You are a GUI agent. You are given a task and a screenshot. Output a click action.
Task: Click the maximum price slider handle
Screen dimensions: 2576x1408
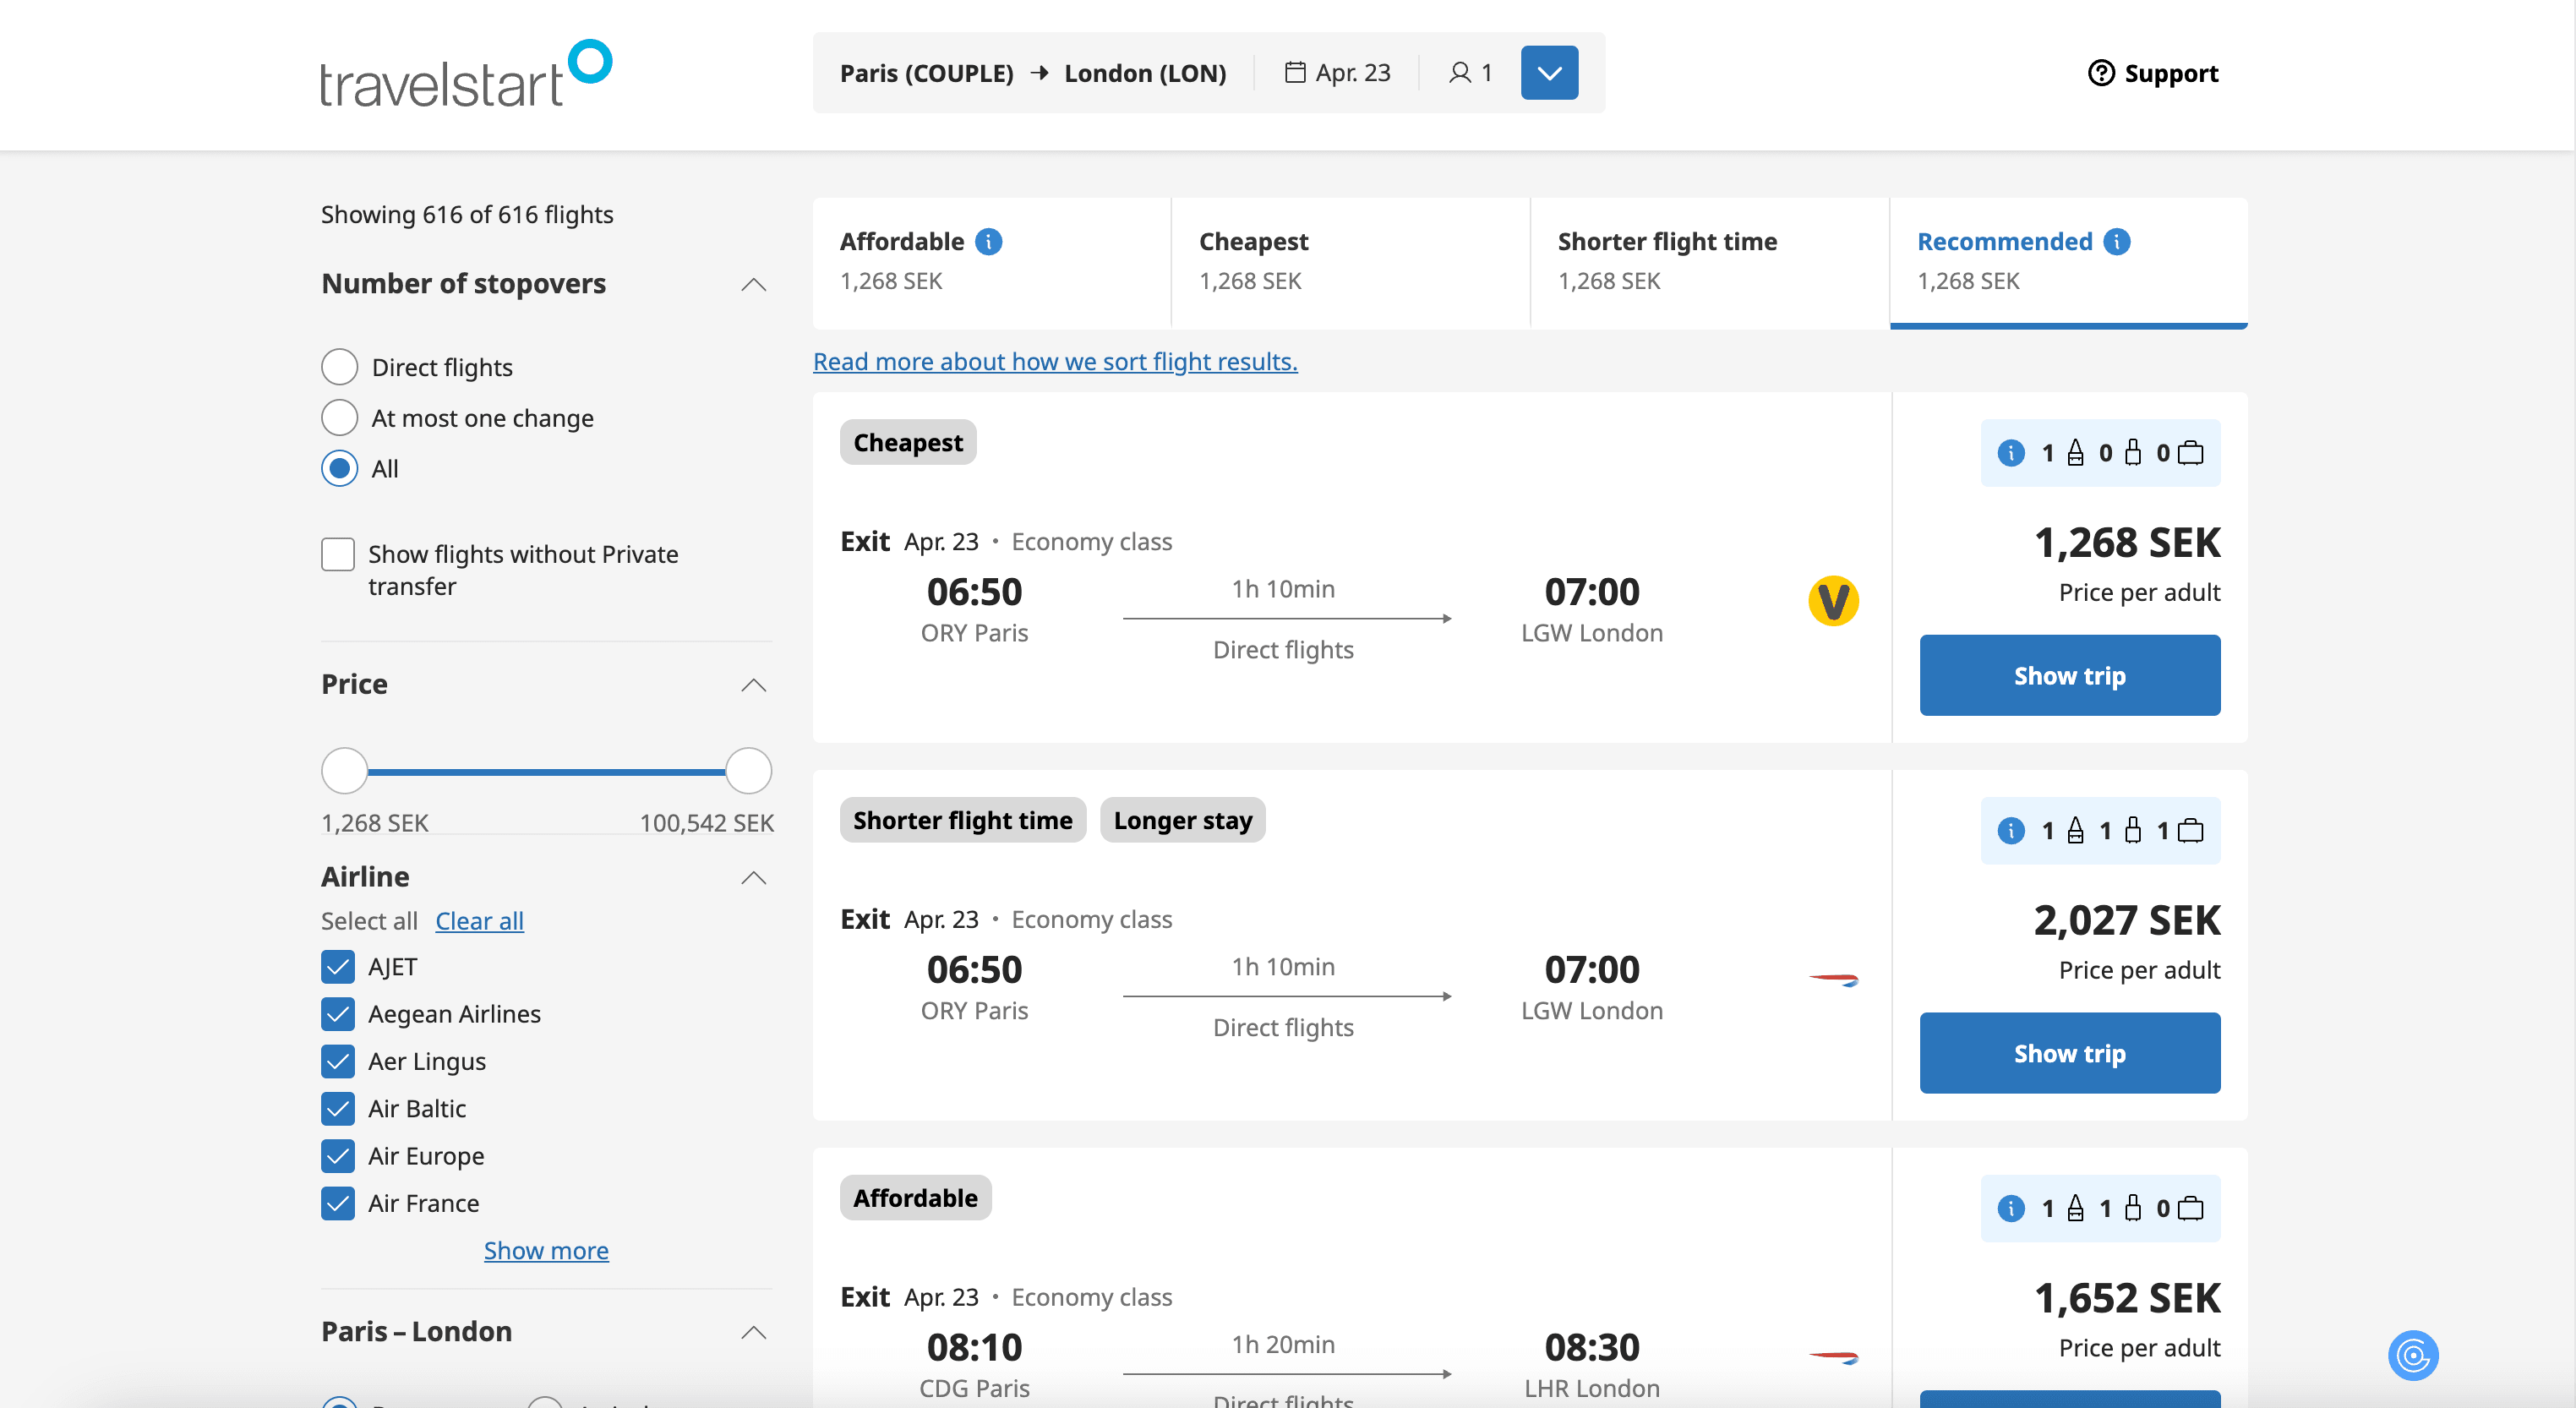point(748,771)
